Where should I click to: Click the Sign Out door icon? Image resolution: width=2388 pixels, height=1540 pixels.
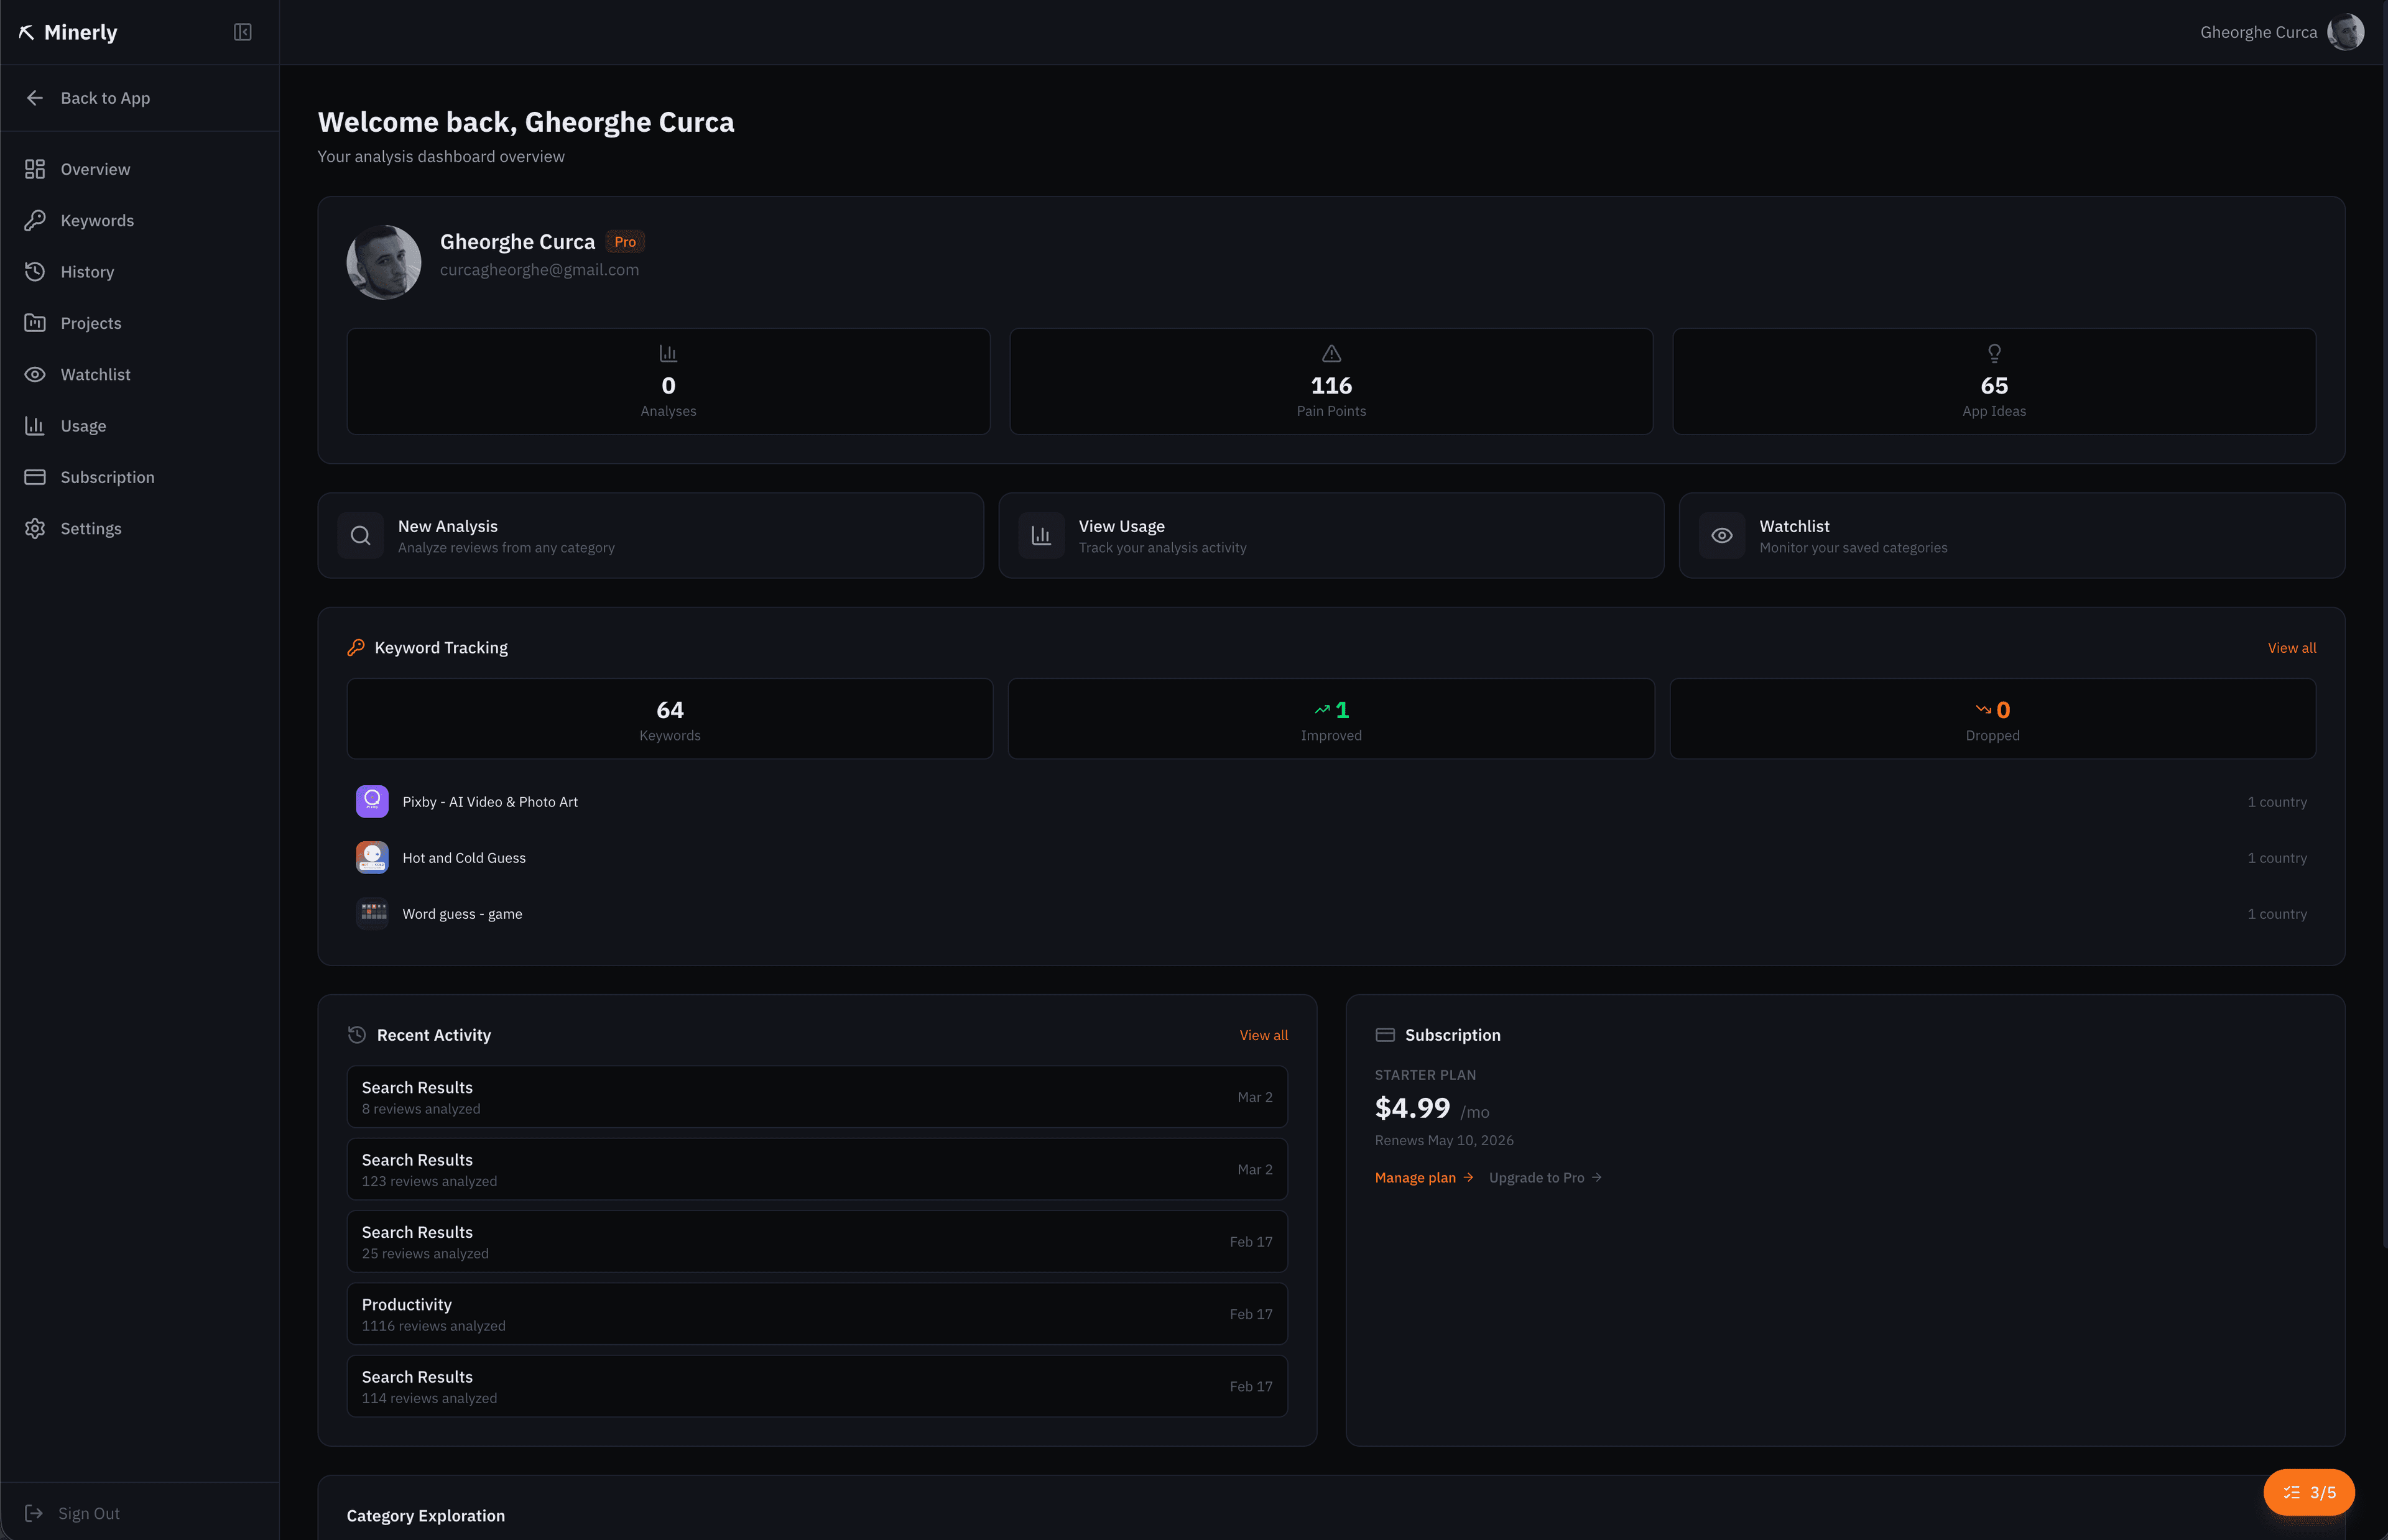(x=33, y=1513)
